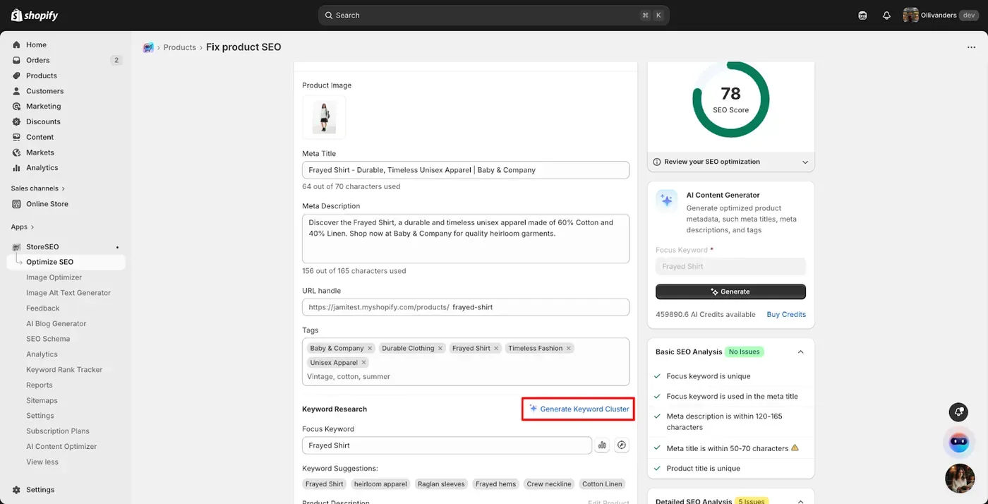Select the heirloom apparel keyword suggestion
Image resolution: width=988 pixels, height=504 pixels.
coord(380,484)
